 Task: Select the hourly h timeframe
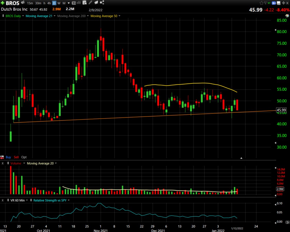click(44, 3)
